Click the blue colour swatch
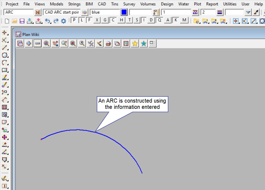The image size is (265, 190). (x=124, y=12)
